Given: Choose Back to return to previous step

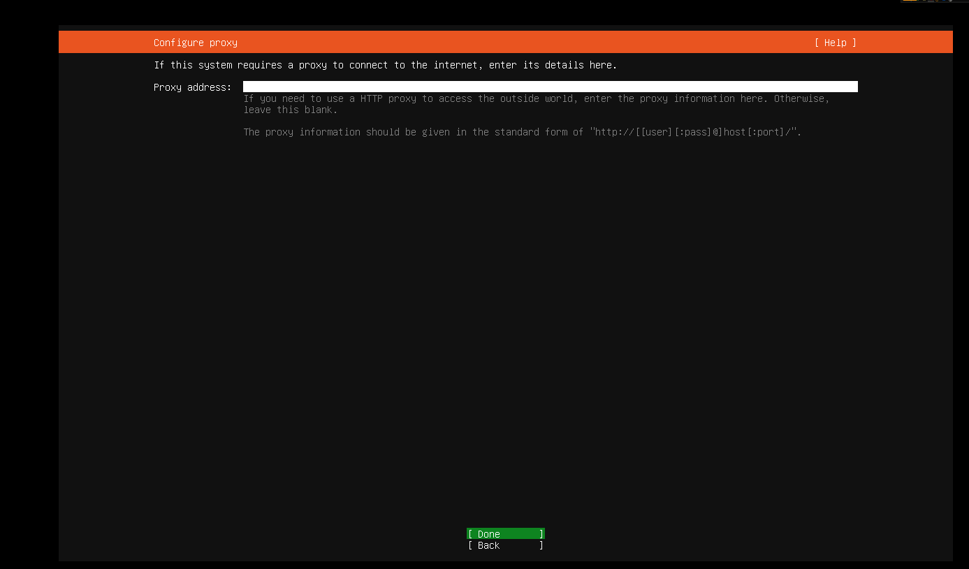Looking at the screenshot, I should (505, 545).
